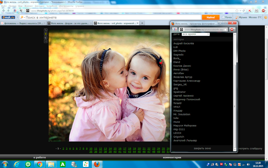Open Google Chrome from the taskbar
This screenshot has width=268, height=168.
(x=39, y=164)
